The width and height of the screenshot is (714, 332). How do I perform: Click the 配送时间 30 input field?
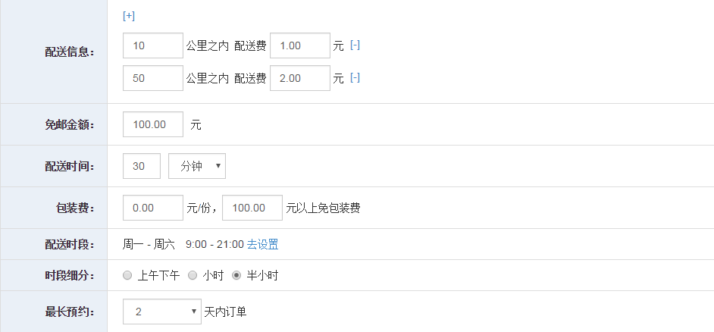pyautogui.click(x=142, y=166)
